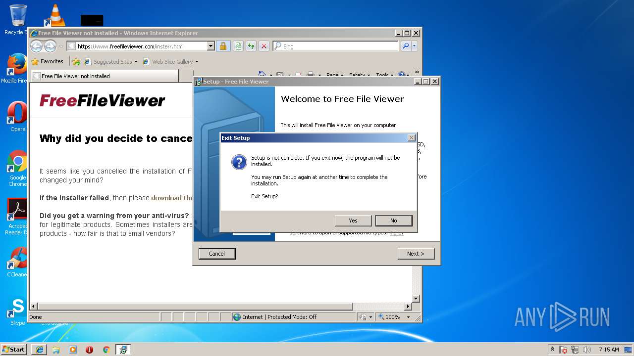
Task: Open Google Chrome desktop icon
Action: (17, 168)
